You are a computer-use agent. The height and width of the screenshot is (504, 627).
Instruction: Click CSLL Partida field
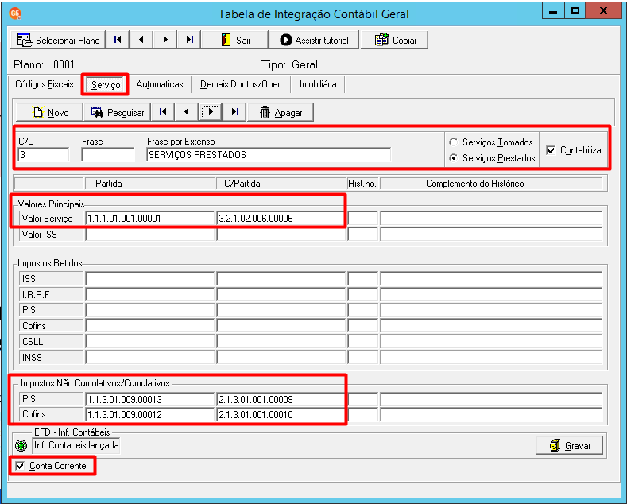[150, 342]
